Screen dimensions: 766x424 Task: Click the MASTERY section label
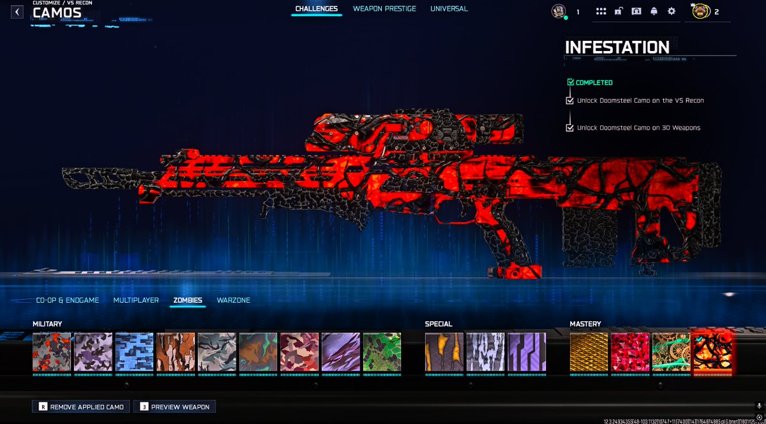point(585,324)
